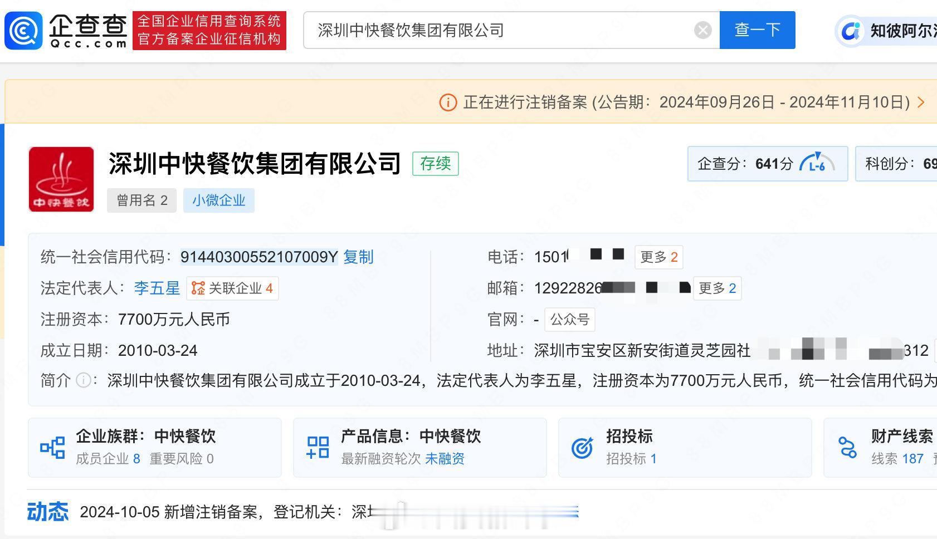Click registered capital 7700万元人民币 value
Screen dimensions: 937x539
[x=174, y=320]
